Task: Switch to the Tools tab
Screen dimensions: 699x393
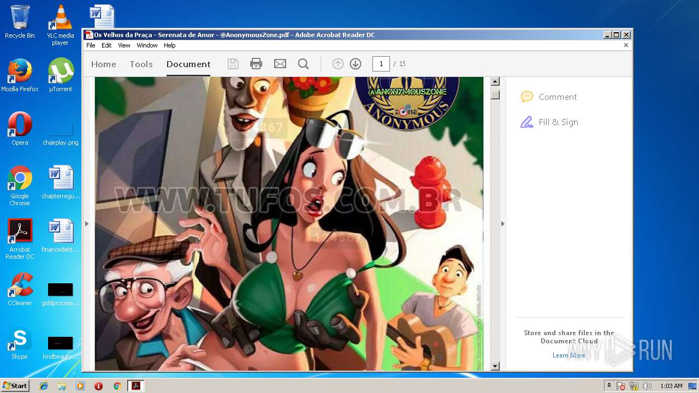Action: tap(141, 64)
